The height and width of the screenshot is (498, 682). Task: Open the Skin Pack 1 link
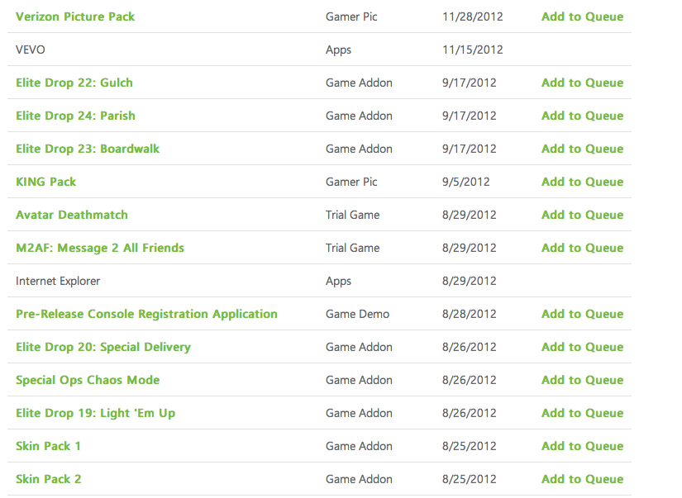point(48,446)
